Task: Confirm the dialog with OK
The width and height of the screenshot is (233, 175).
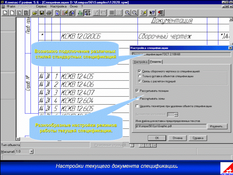Action: point(157,138)
